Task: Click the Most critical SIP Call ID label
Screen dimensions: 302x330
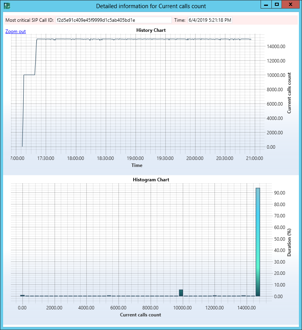Action: [29, 20]
